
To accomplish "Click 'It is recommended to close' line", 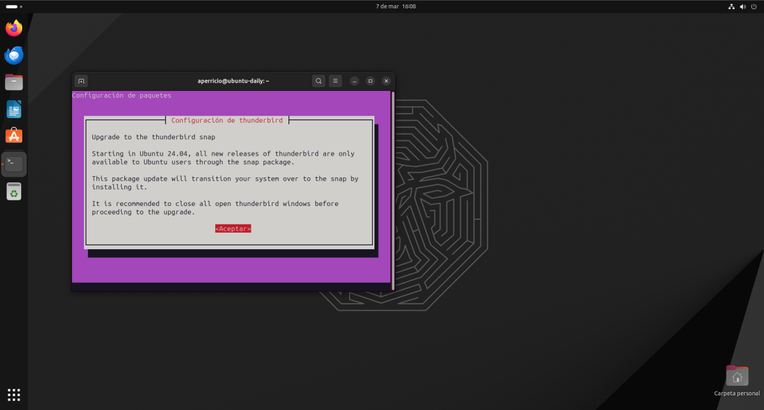I will pos(215,203).
